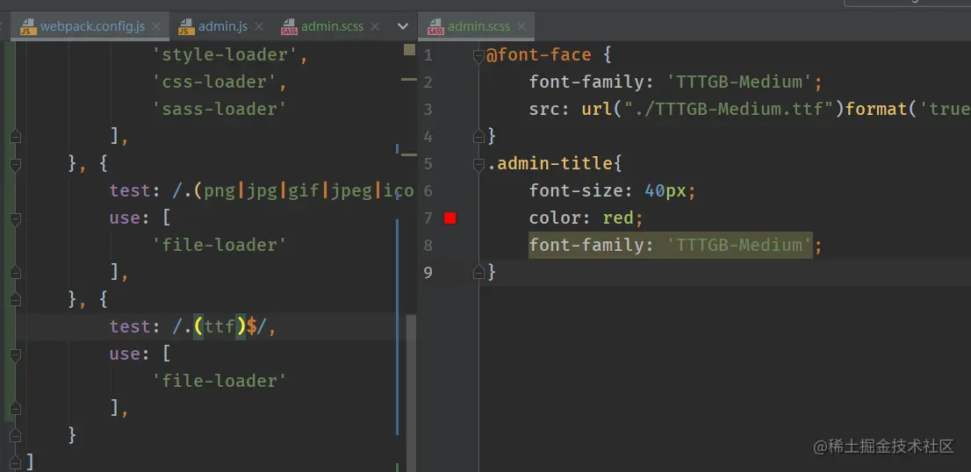971x472 pixels.
Task: Close admin.scss tab in left pane
Action: (x=375, y=26)
